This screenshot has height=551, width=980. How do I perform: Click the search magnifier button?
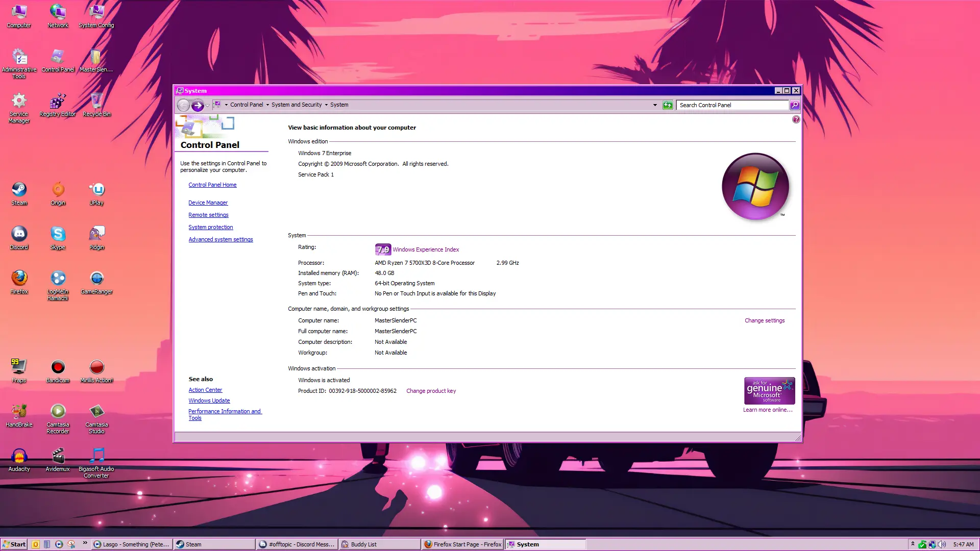pyautogui.click(x=795, y=105)
